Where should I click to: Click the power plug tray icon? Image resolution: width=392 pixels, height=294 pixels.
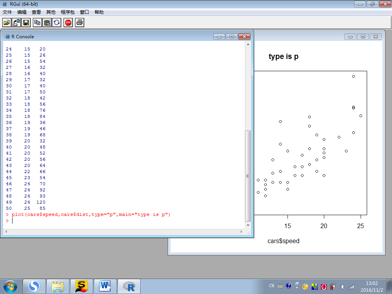tap(333, 286)
